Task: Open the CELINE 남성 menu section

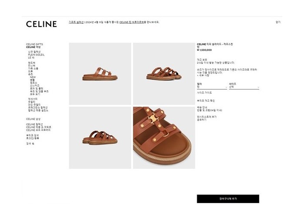Action: click(x=33, y=119)
